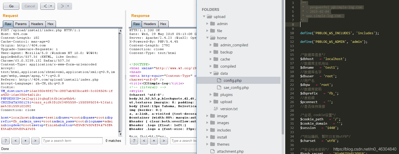Click the plugins folder icon
Viewport: 399px width, 154px height.
point(216,95)
